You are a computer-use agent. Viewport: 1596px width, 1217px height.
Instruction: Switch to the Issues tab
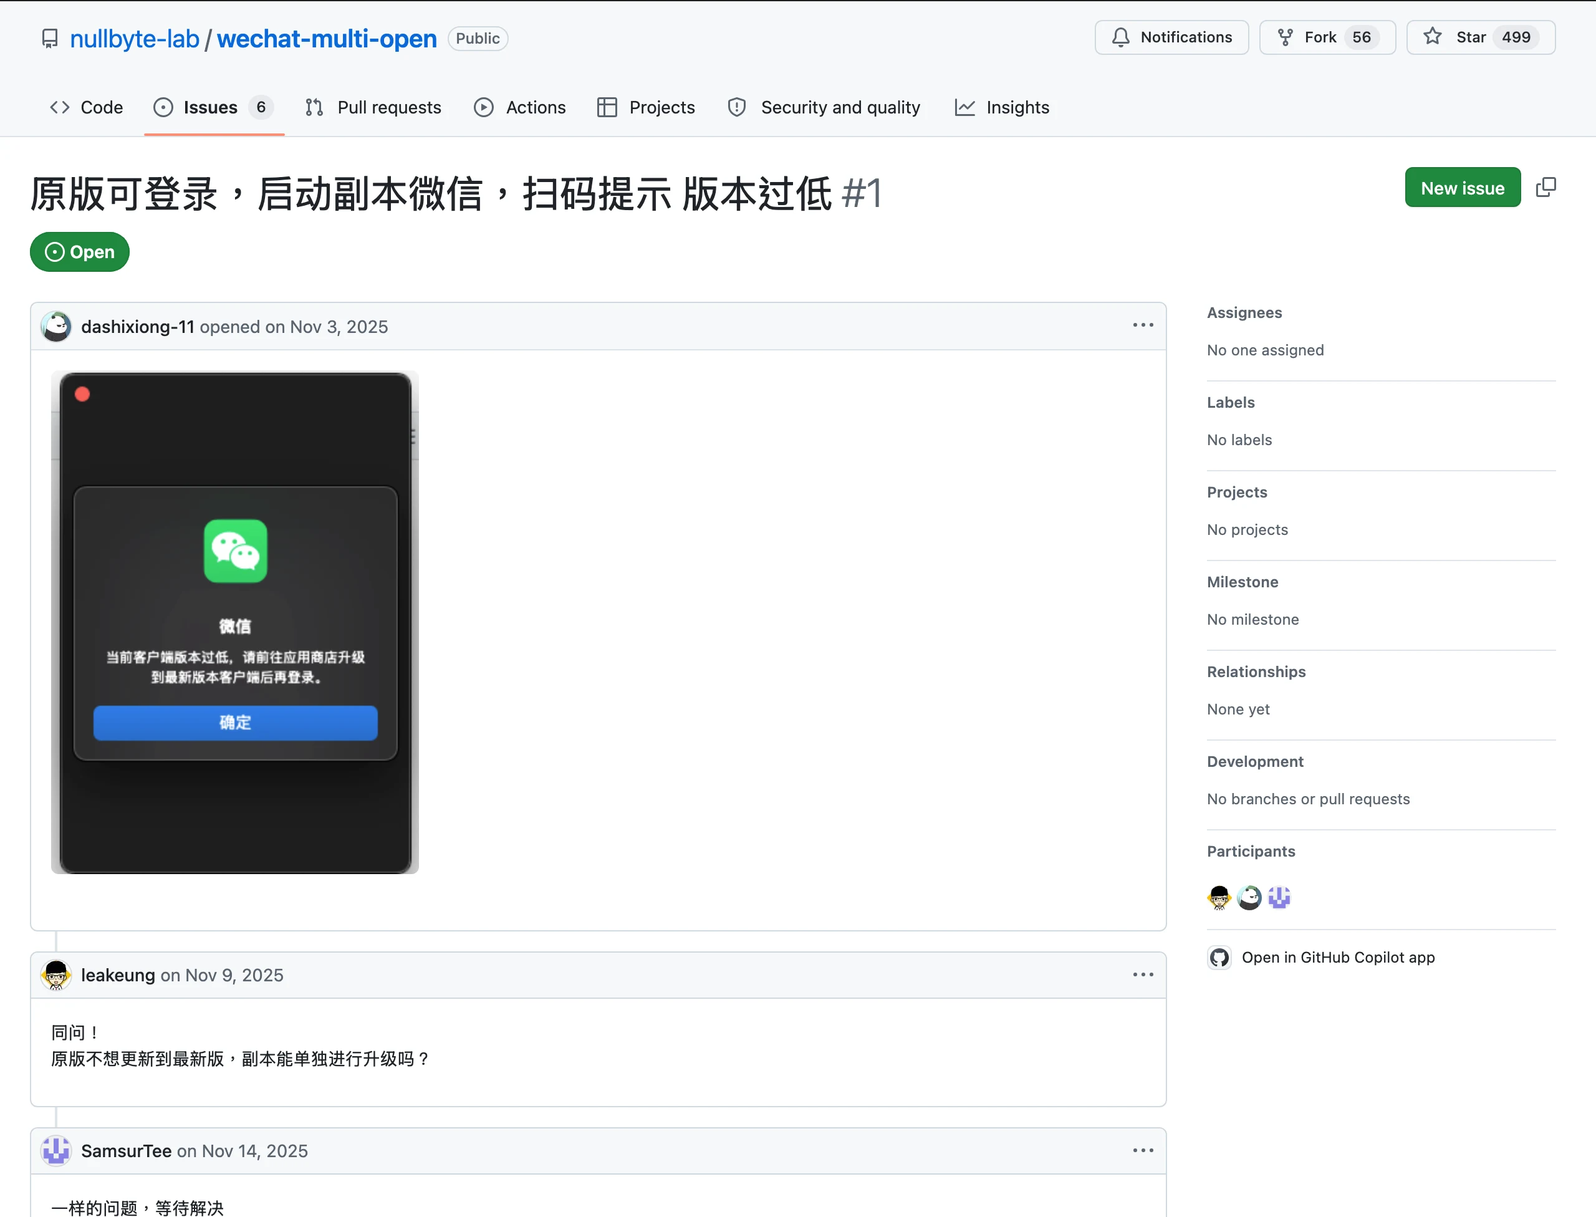click(214, 107)
